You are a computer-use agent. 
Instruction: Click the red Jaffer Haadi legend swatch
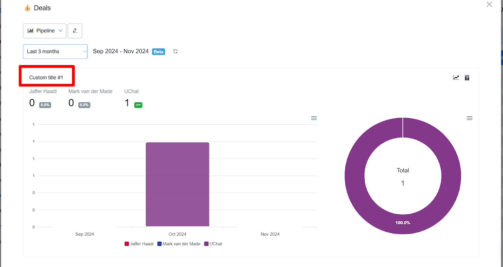pos(127,244)
